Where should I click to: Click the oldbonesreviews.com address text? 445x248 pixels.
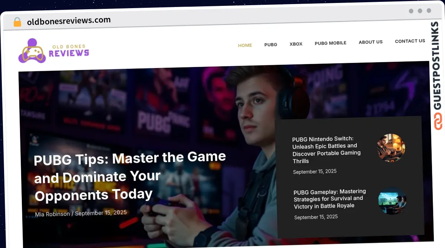[x=69, y=21]
